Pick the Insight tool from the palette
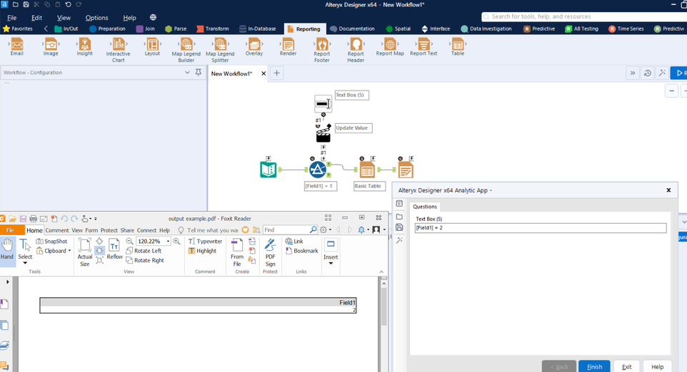The image size is (687, 372). coord(84,47)
